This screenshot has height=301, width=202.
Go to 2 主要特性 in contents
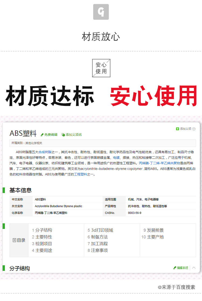(x=42, y=237)
